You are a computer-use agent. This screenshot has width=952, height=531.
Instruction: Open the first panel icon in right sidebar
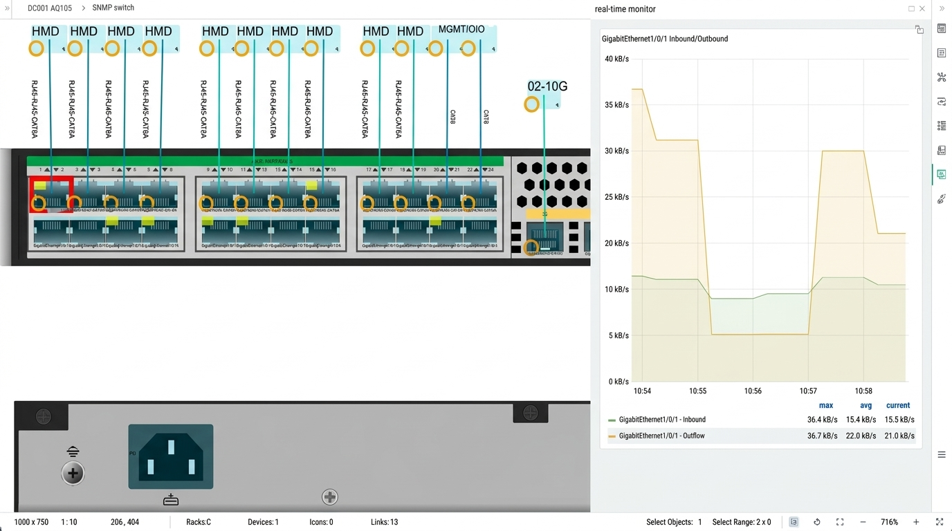942,28
